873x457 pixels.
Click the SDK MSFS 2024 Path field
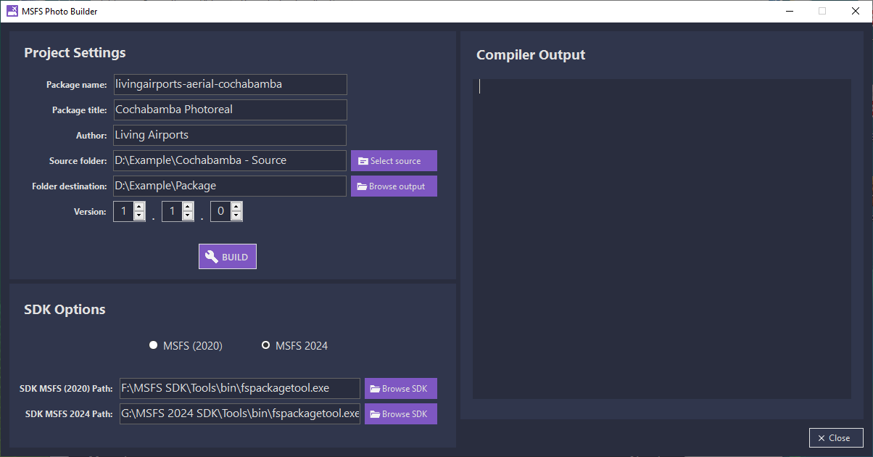[x=239, y=413]
